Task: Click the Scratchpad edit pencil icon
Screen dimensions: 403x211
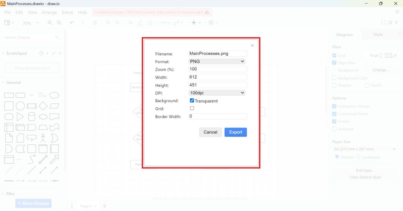Action: point(54,53)
